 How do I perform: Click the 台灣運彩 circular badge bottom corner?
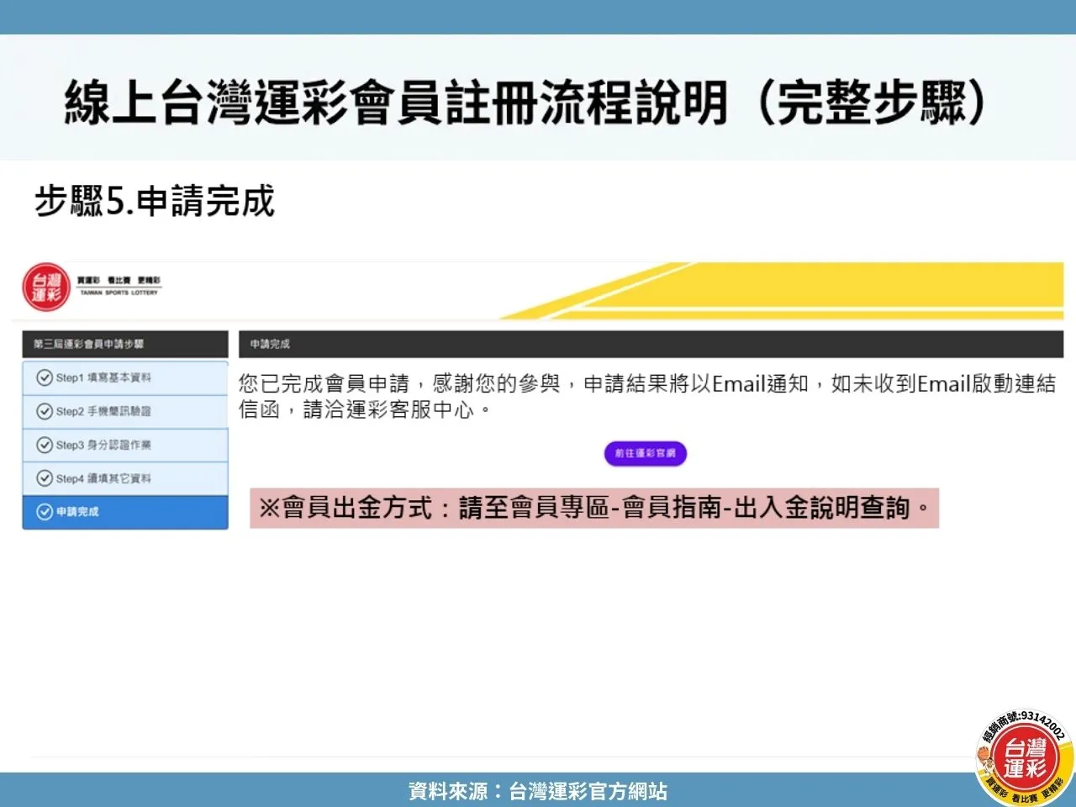(1026, 757)
